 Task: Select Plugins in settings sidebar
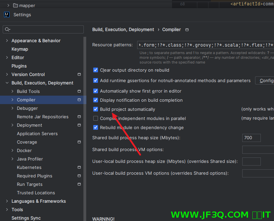19,66
